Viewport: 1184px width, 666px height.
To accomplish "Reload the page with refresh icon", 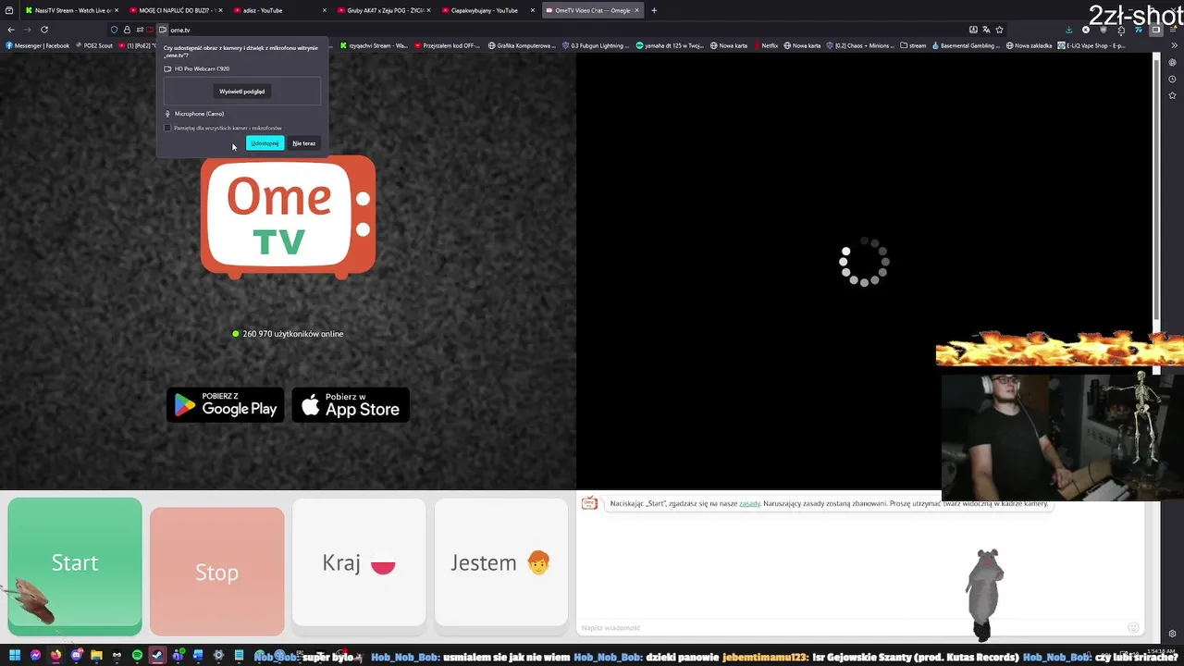I will pyautogui.click(x=43, y=30).
